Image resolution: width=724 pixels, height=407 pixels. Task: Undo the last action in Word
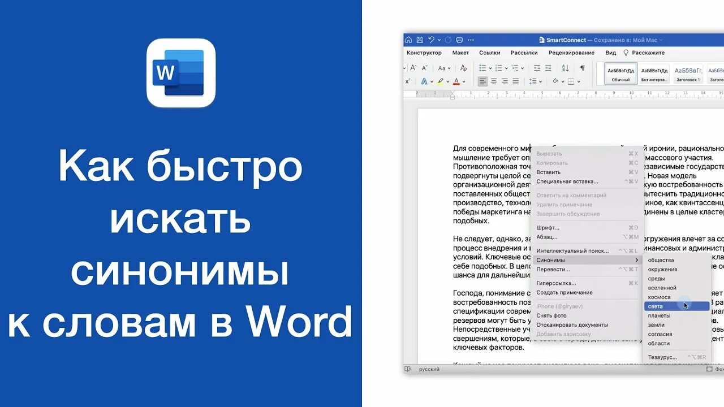(x=431, y=40)
